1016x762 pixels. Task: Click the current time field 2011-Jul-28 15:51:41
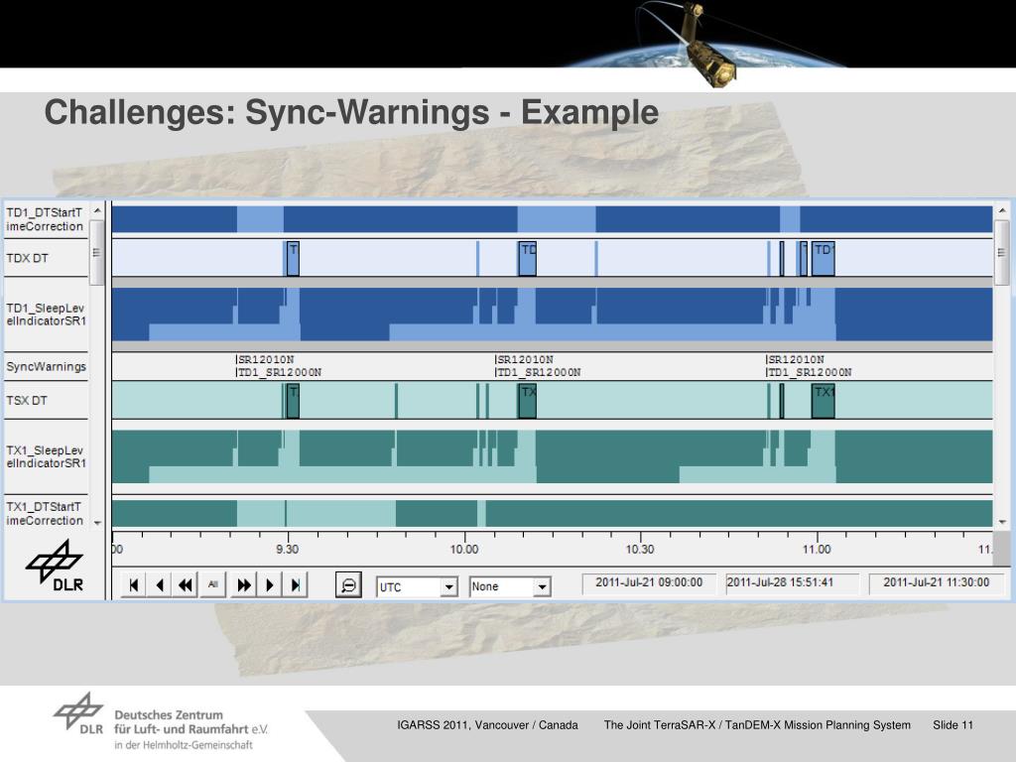click(x=792, y=582)
